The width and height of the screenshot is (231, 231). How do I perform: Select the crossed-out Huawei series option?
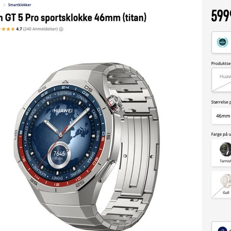[x=221, y=80]
